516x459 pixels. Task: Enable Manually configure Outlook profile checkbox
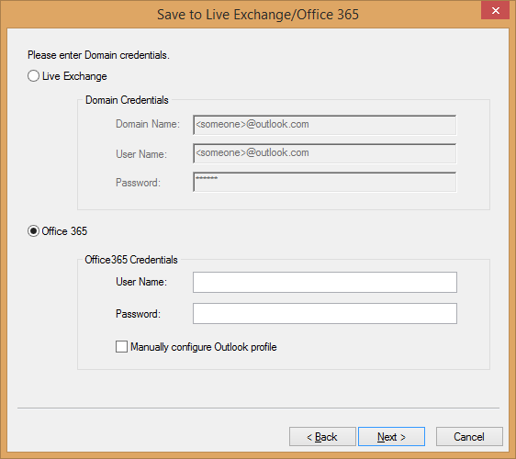[x=121, y=346]
